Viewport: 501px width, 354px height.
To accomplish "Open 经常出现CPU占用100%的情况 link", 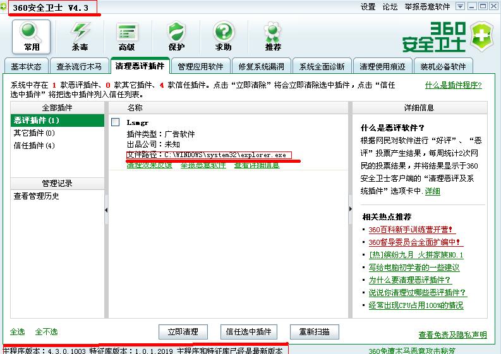I will 416,305.
